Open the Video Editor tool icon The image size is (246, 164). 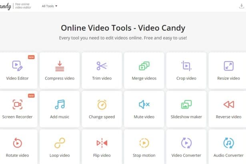[17, 66]
